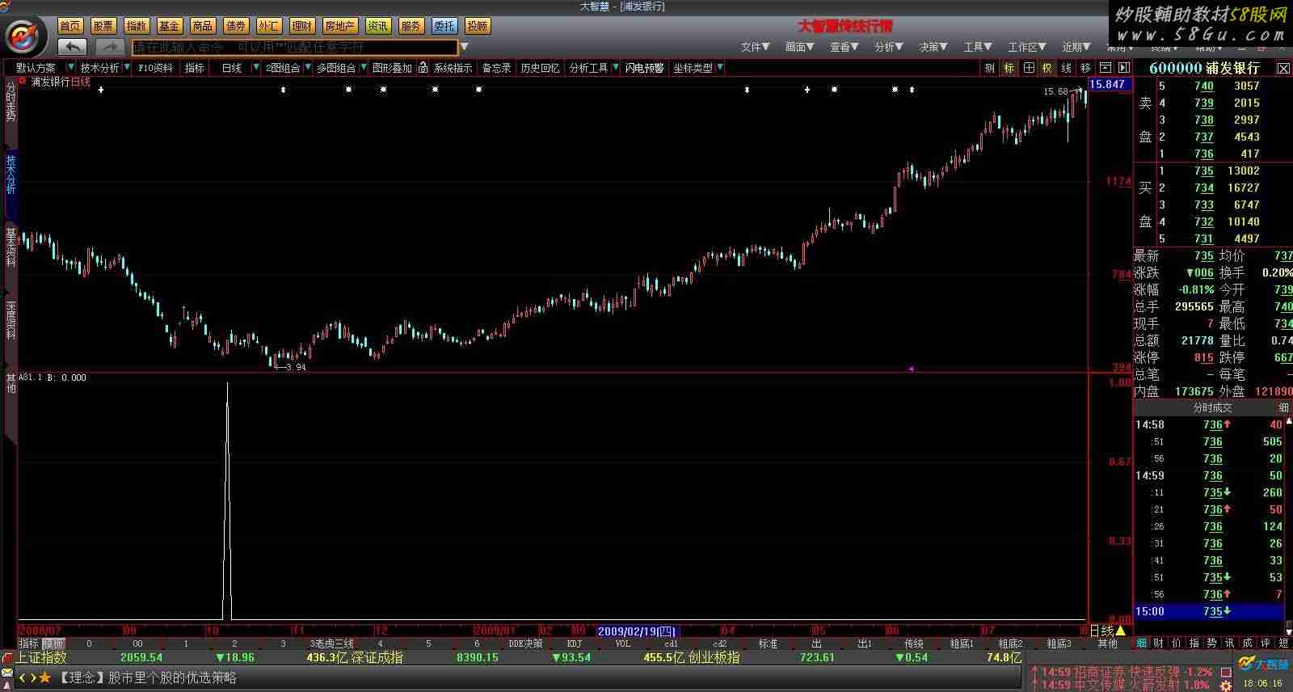The width and height of the screenshot is (1293, 692).
Task: Expand the 分析工具 dropdown arrow
Action: tap(615, 68)
